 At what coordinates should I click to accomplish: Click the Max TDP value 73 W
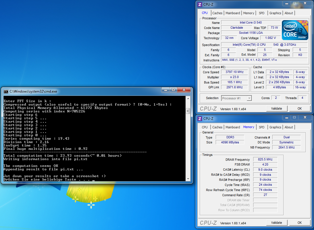coord(274,28)
